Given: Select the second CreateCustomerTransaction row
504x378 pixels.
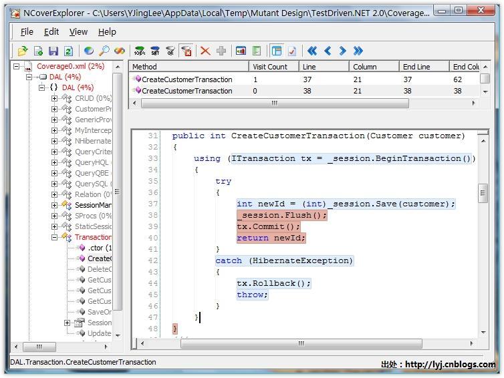Looking at the screenshot, I should (x=187, y=91).
